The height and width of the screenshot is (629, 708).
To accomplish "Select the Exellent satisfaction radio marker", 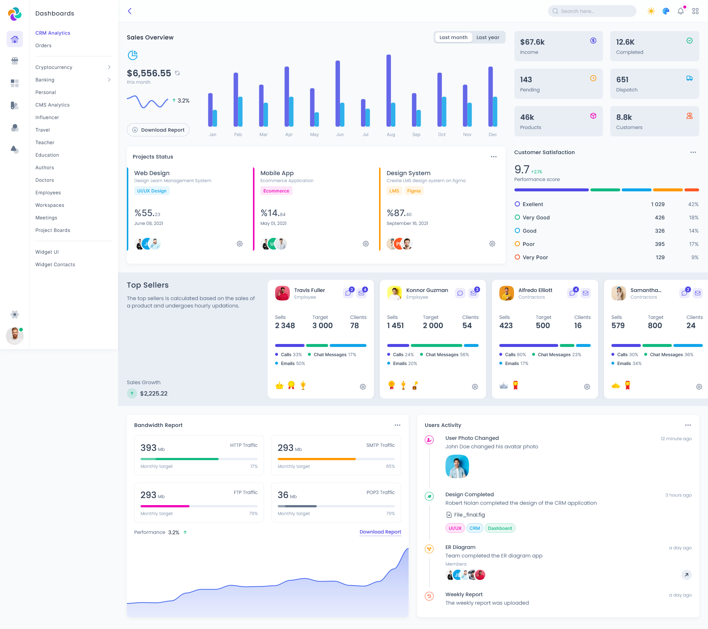I will 517,204.
